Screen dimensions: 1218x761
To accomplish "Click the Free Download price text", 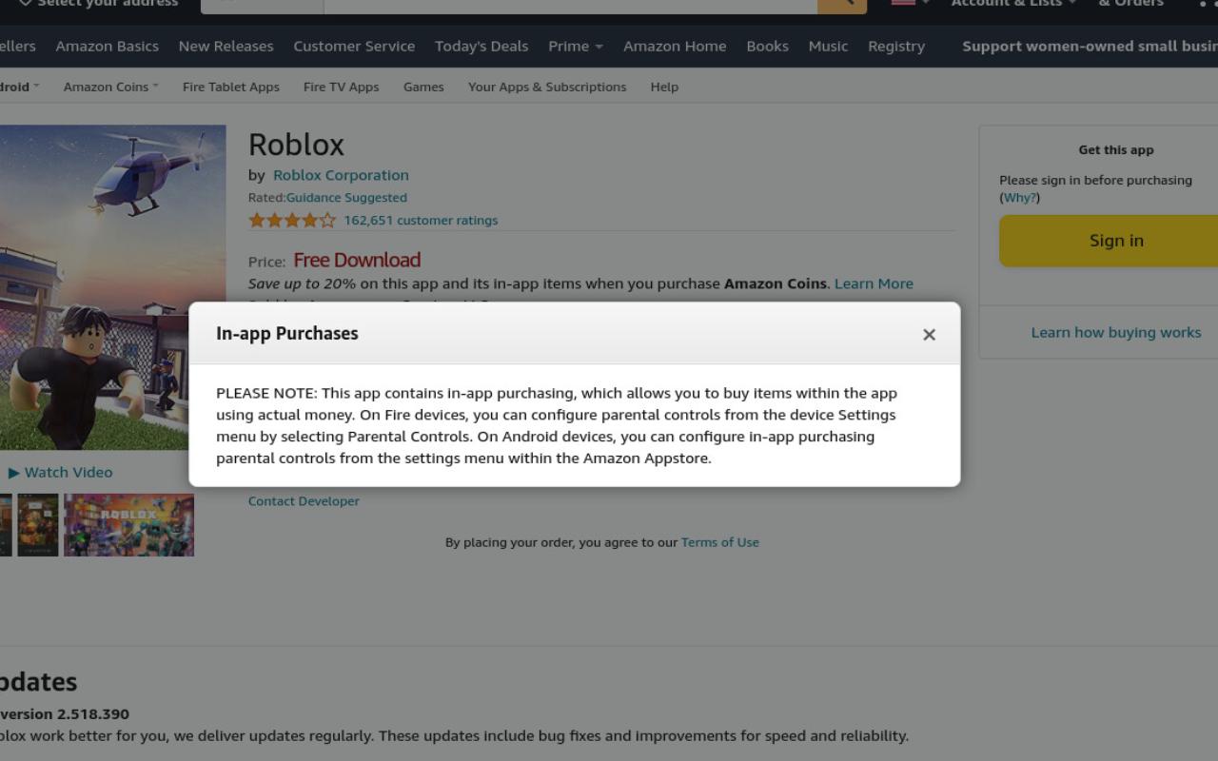I will 357,260.
